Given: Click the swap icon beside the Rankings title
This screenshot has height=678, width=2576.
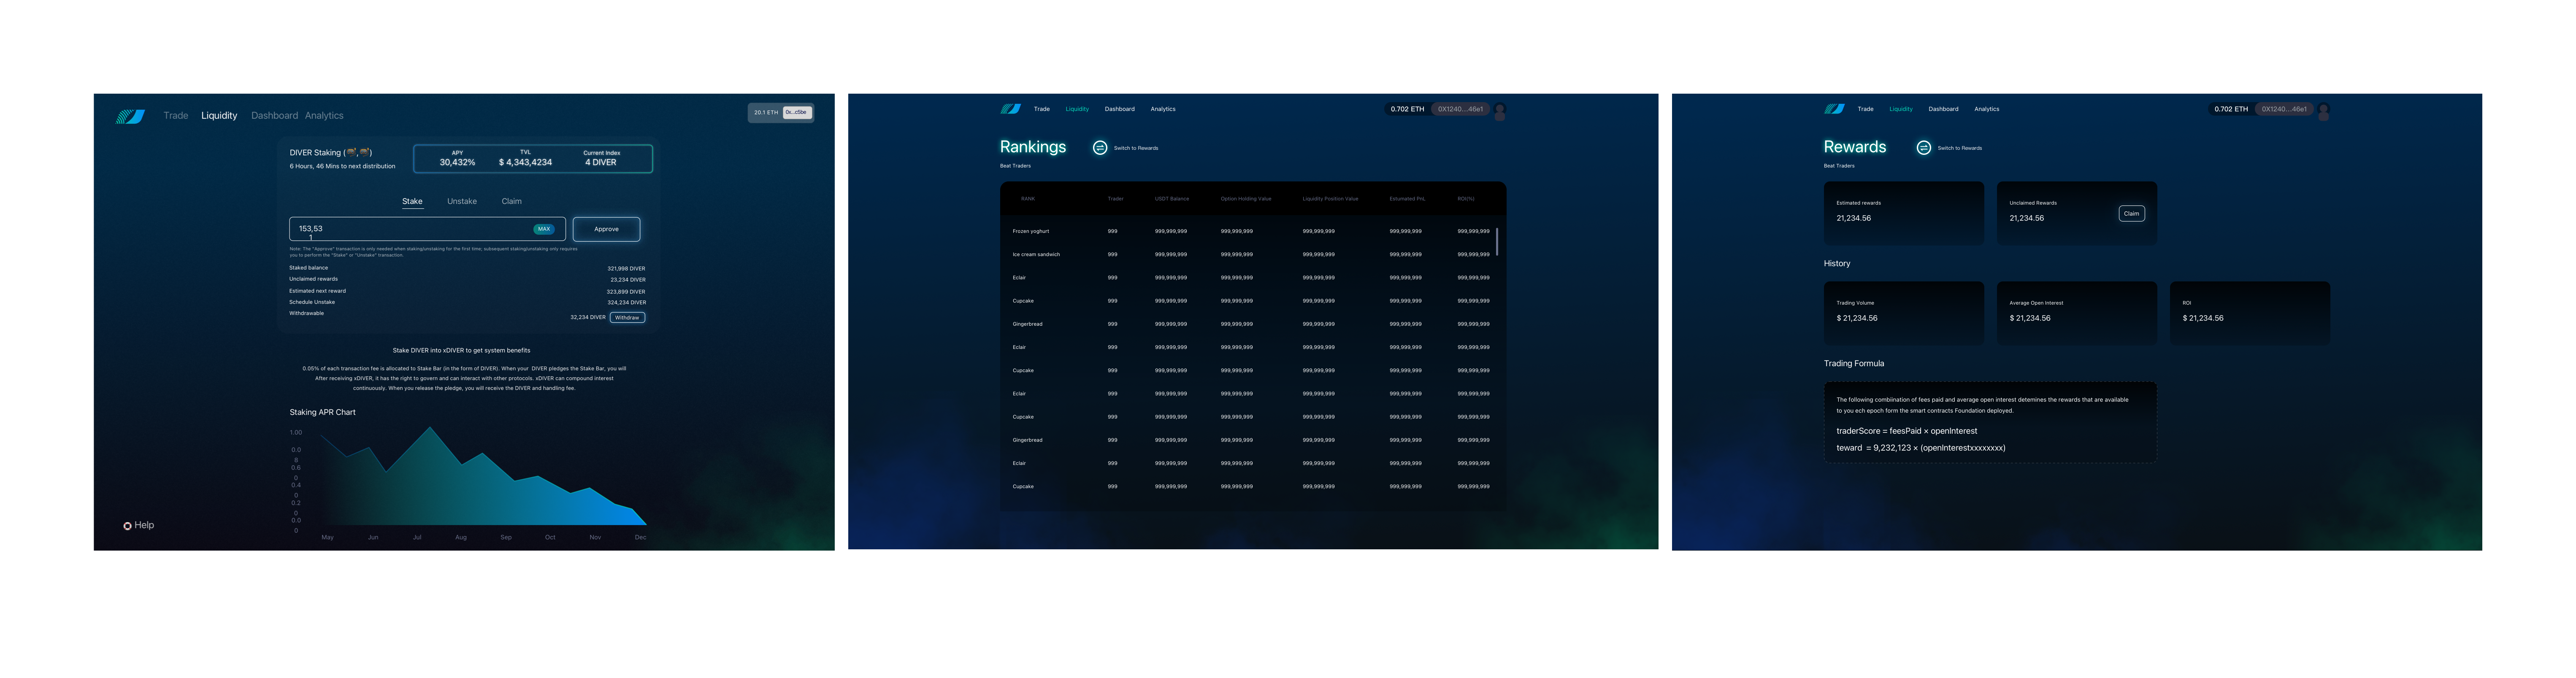Looking at the screenshot, I should (x=1100, y=148).
